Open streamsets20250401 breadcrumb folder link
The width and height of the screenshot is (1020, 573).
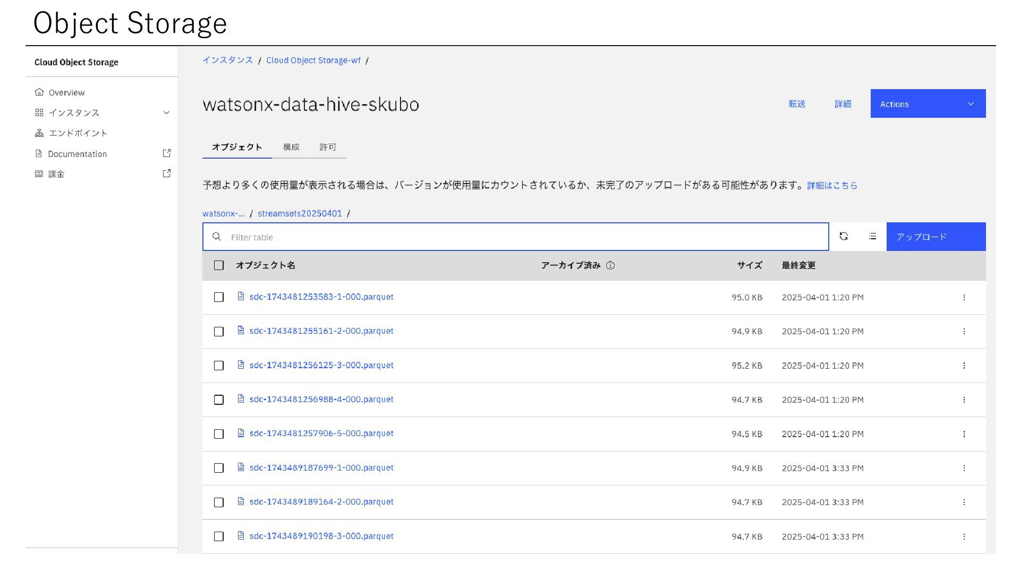point(300,214)
